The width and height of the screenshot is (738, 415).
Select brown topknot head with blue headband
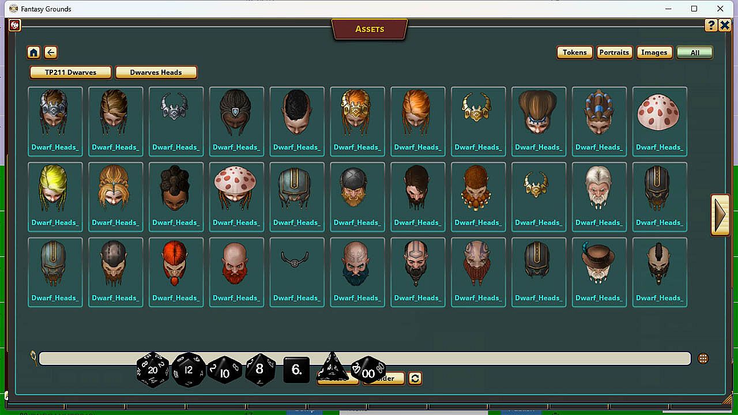(539, 122)
